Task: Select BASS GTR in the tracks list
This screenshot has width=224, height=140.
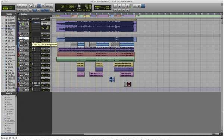Action: 11,36
